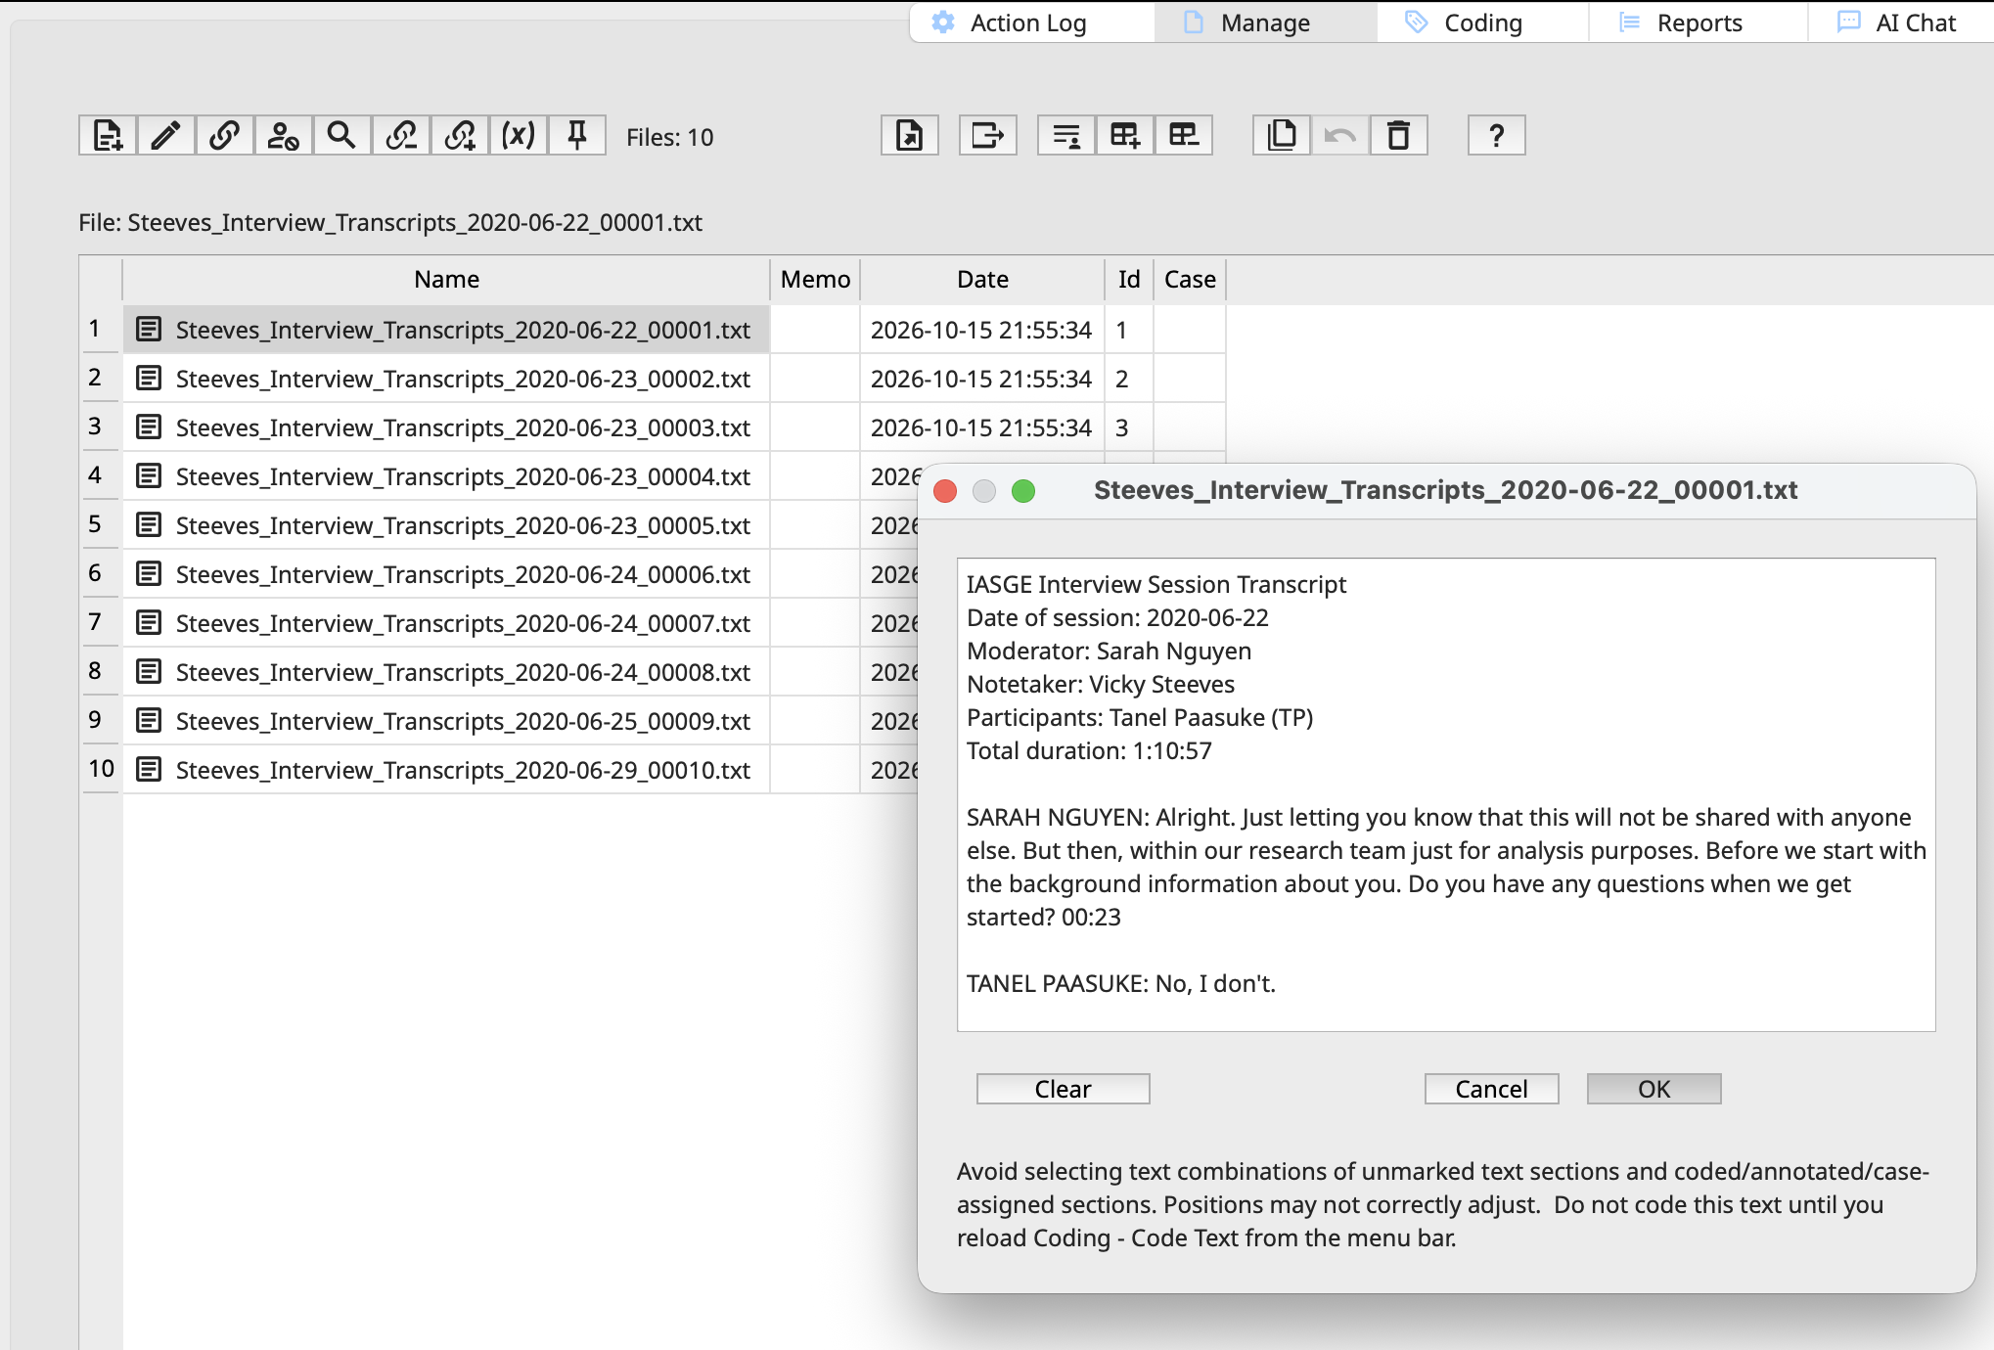Click the copy documents icon
Image resolution: width=1994 pixels, height=1350 pixels.
[x=1282, y=135]
